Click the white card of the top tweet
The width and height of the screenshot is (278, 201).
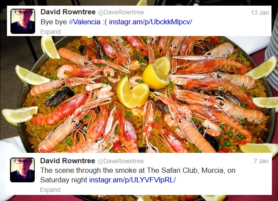(x=139, y=21)
